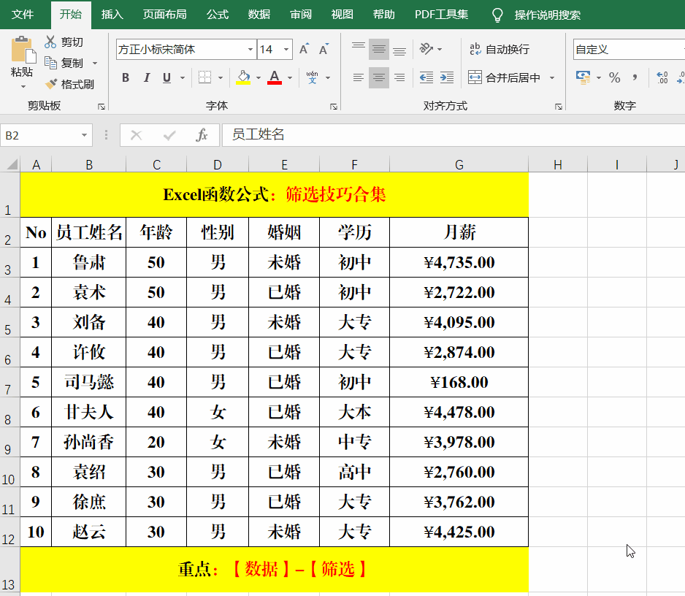Apply yellow fill color bucket

(x=243, y=77)
